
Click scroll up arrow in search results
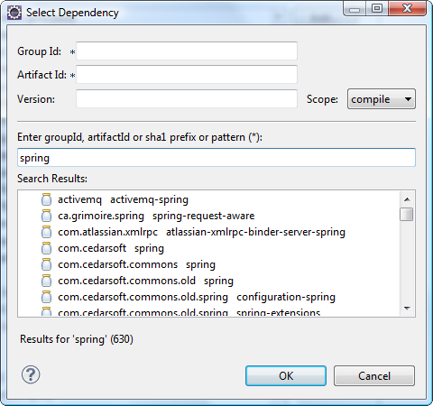tap(407, 199)
